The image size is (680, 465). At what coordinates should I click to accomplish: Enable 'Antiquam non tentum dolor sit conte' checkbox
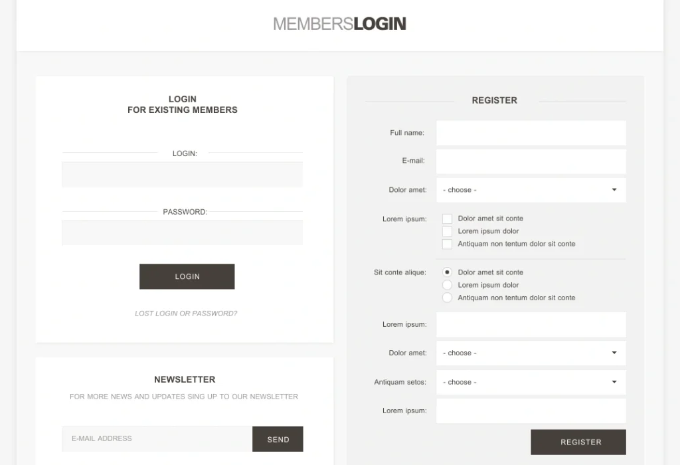click(x=447, y=244)
